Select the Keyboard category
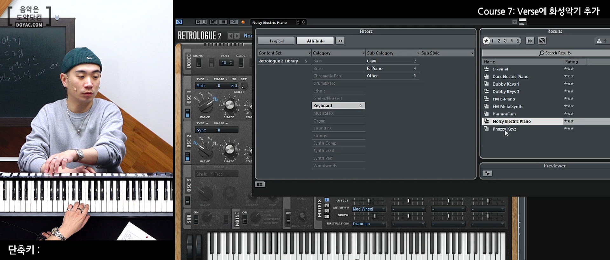Screen dimensions: 610x260 pos(338,106)
